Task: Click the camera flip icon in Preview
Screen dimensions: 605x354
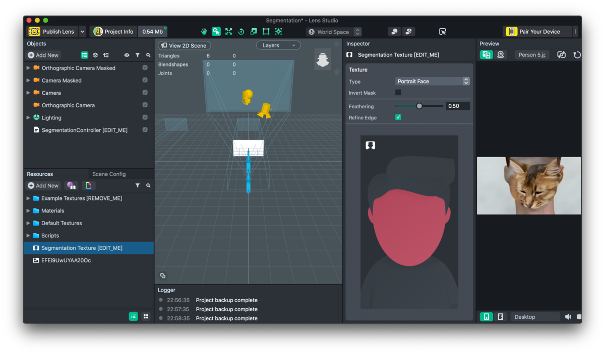Action: coord(561,55)
